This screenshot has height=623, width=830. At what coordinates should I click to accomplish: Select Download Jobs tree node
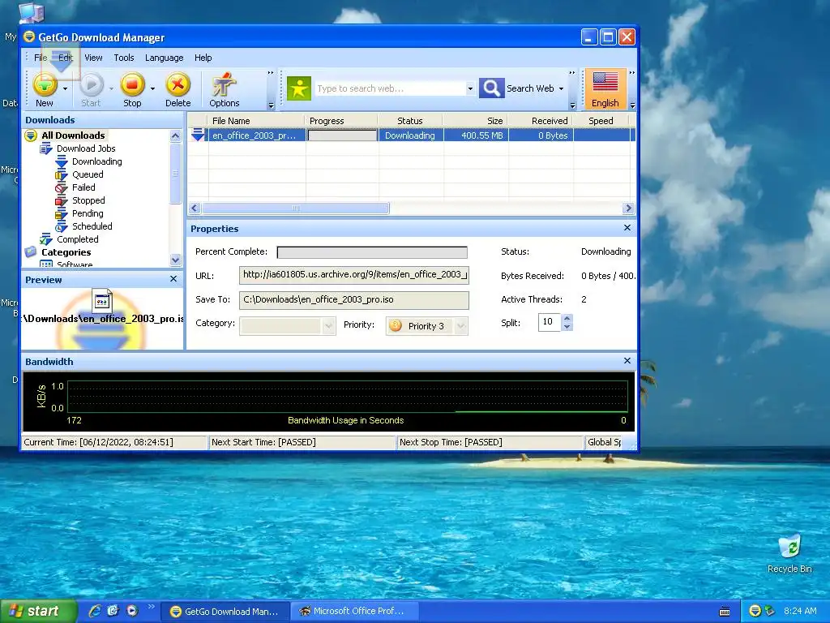point(86,149)
